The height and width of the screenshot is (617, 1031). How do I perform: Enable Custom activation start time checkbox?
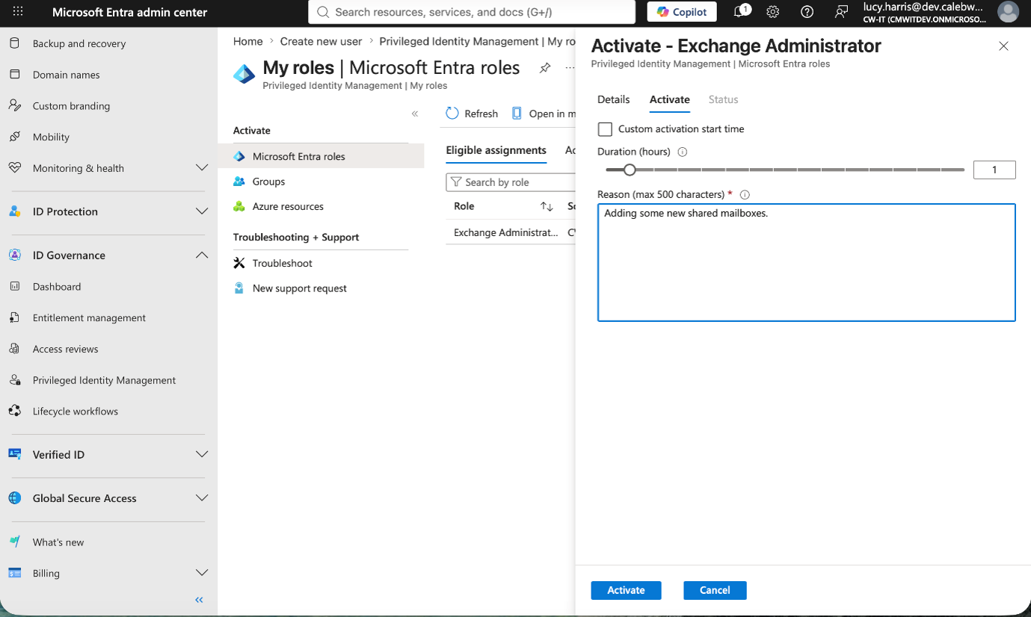pyautogui.click(x=605, y=129)
